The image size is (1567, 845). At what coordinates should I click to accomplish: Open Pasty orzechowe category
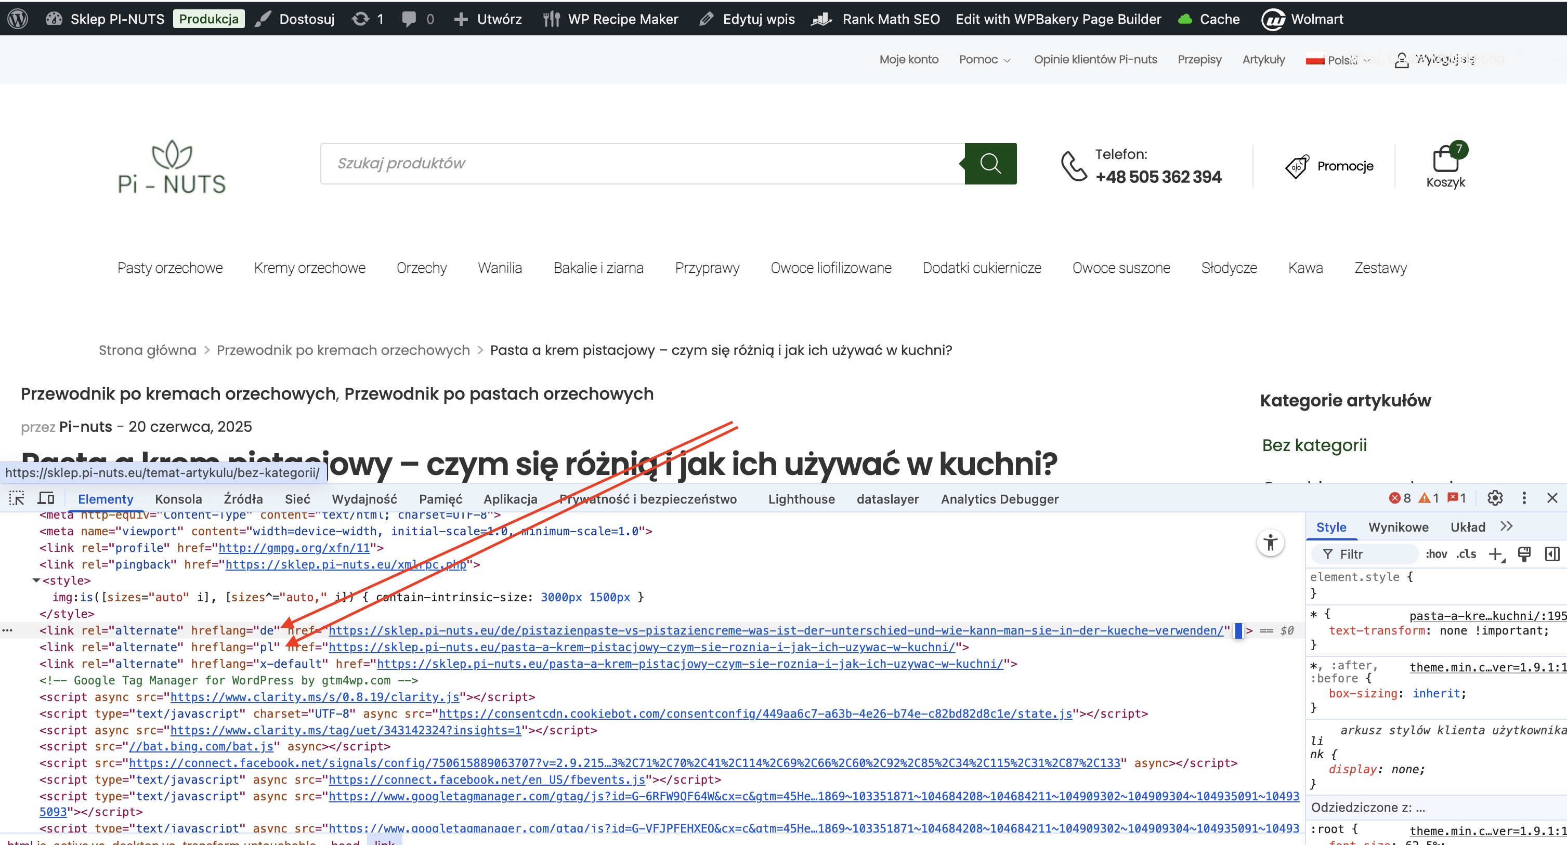pyautogui.click(x=169, y=268)
